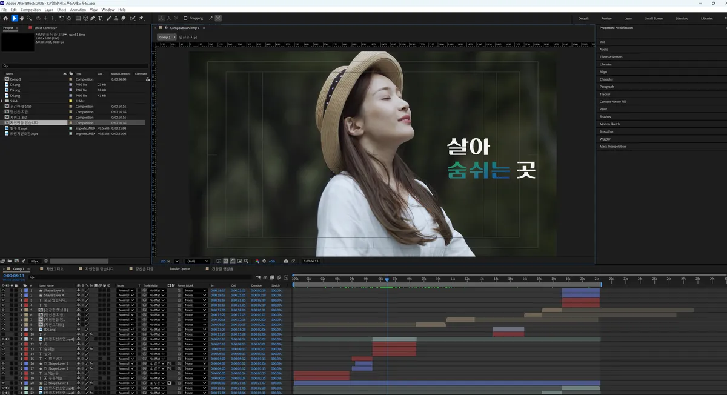Viewport: 727px width, 395px height.
Task: Switch to the Small Screen workspace
Action: tap(654, 18)
